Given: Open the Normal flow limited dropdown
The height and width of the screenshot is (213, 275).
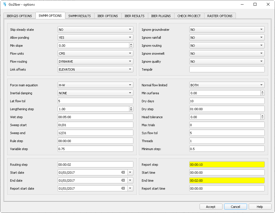Looking at the screenshot, I should [x=227, y=85].
